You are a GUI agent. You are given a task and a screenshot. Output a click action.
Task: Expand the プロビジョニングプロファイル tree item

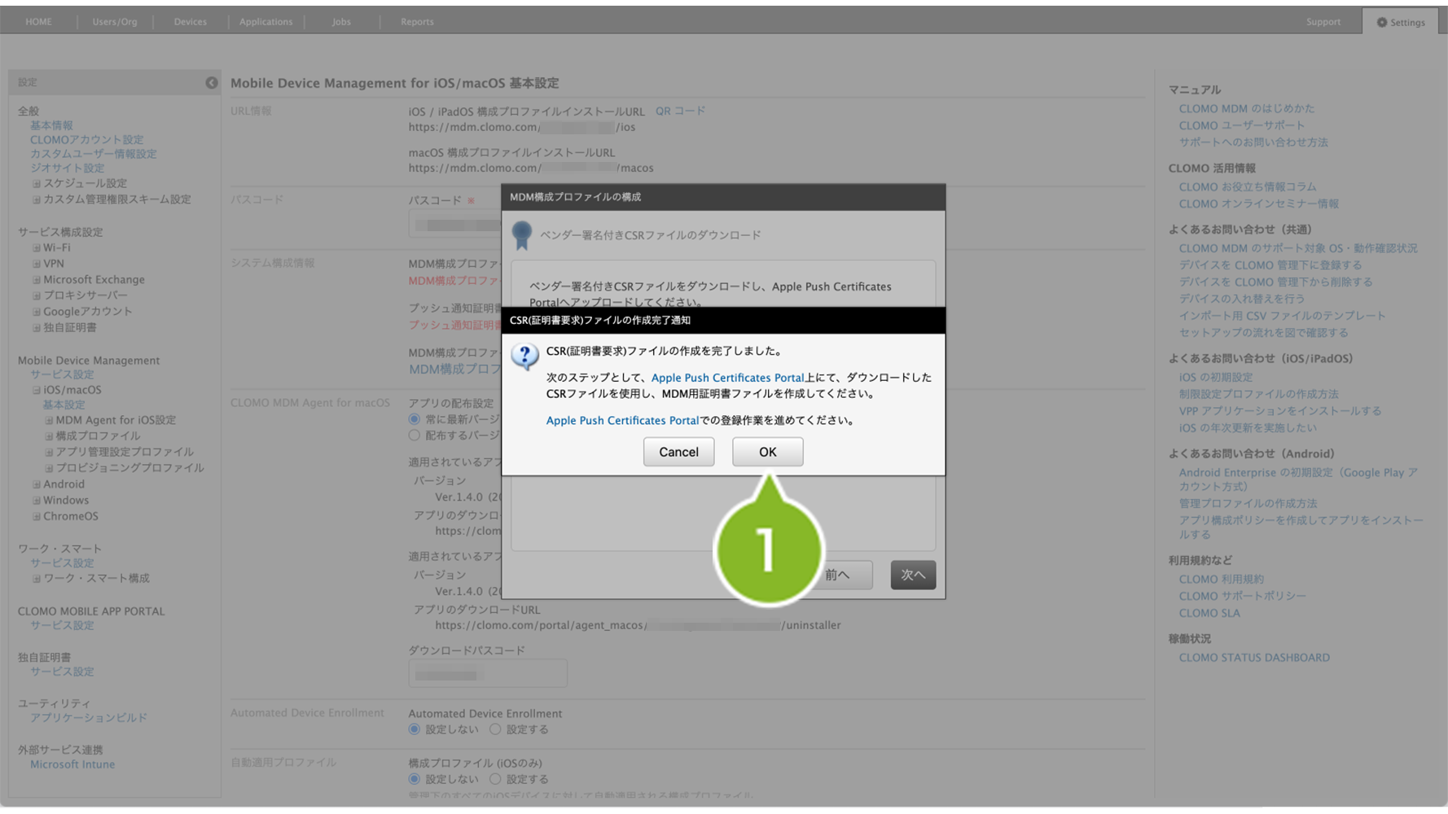coord(49,468)
